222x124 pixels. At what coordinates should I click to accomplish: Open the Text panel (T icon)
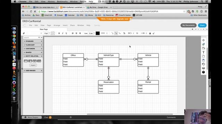point(204,52)
